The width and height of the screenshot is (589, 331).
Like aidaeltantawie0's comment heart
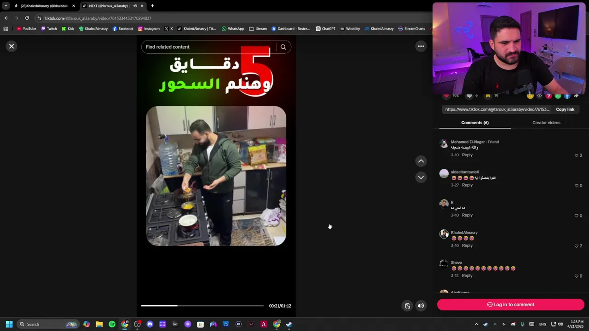pos(577,186)
